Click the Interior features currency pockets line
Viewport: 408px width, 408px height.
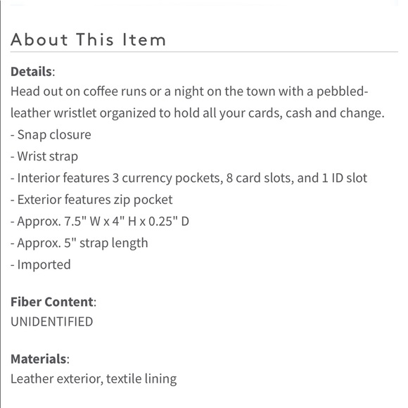click(189, 178)
